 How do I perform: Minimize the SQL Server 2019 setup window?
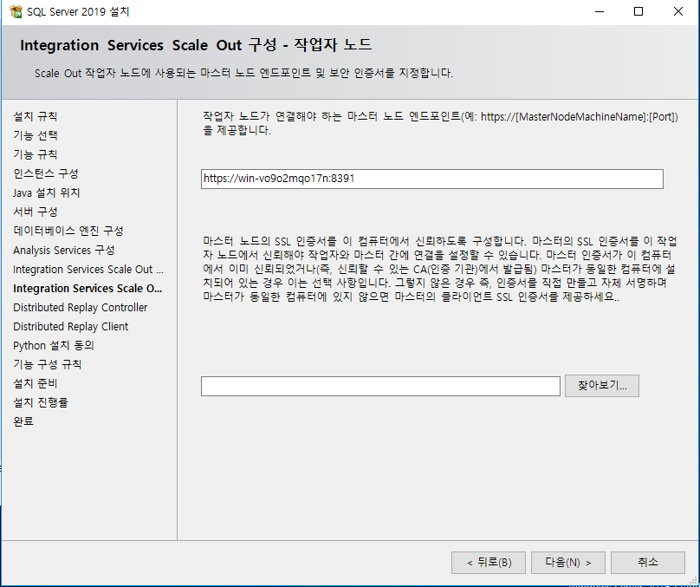pos(600,11)
